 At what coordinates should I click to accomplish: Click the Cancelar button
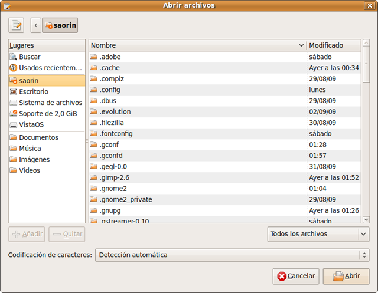pyautogui.click(x=296, y=276)
